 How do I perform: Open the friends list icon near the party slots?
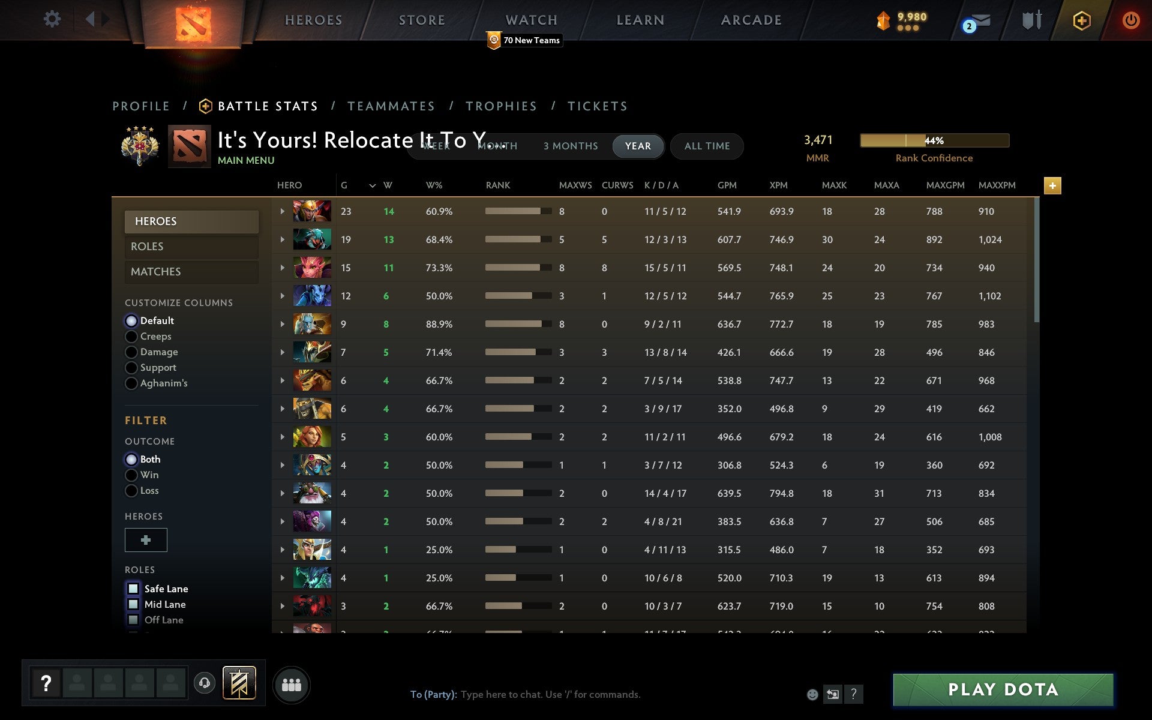point(292,683)
